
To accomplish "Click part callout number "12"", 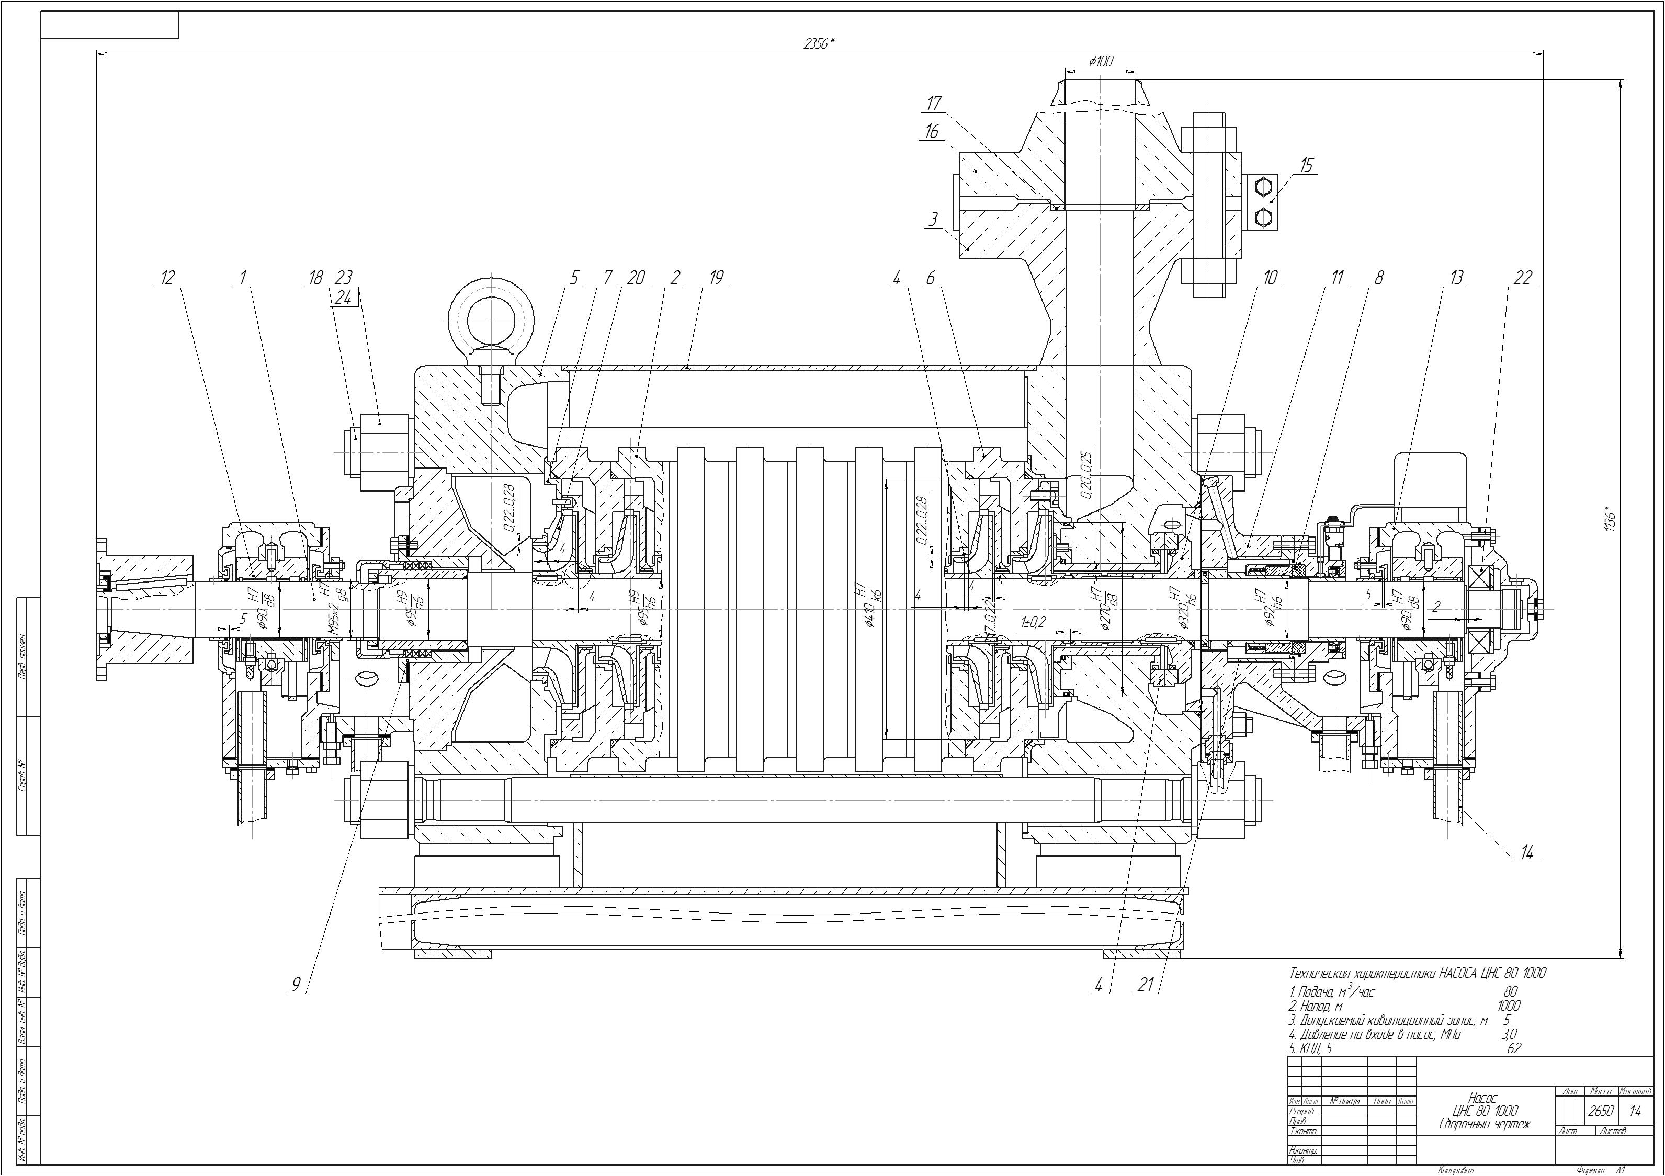I will (168, 278).
